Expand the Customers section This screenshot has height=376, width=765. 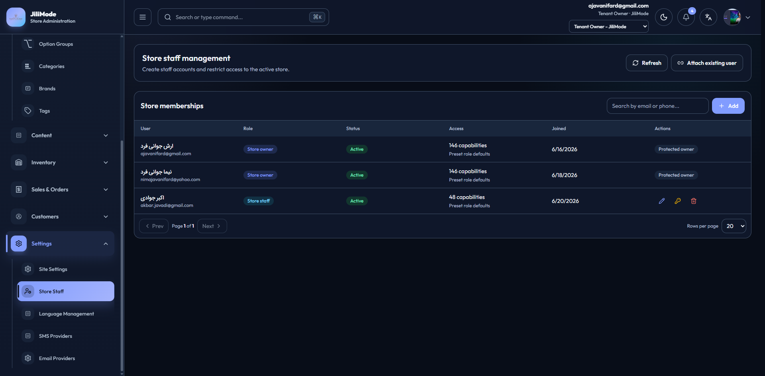tap(60, 216)
